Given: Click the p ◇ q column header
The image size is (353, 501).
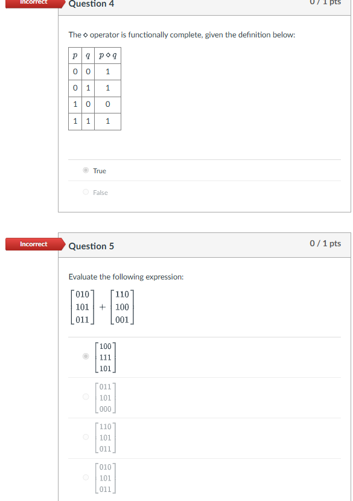Looking at the screenshot, I should click(x=107, y=56).
